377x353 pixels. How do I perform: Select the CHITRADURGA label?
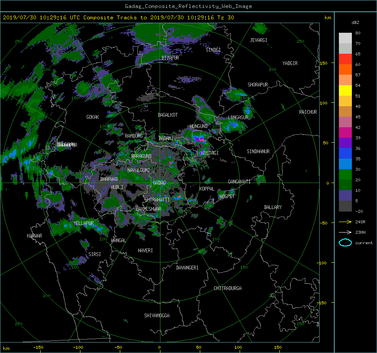(x=227, y=288)
